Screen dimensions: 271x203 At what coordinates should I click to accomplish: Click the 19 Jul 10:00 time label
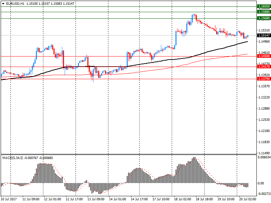(x=226, y=199)
